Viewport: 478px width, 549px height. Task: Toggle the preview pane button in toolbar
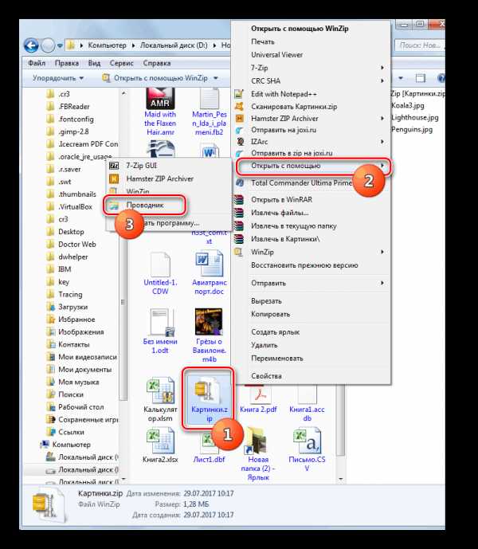(420, 78)
